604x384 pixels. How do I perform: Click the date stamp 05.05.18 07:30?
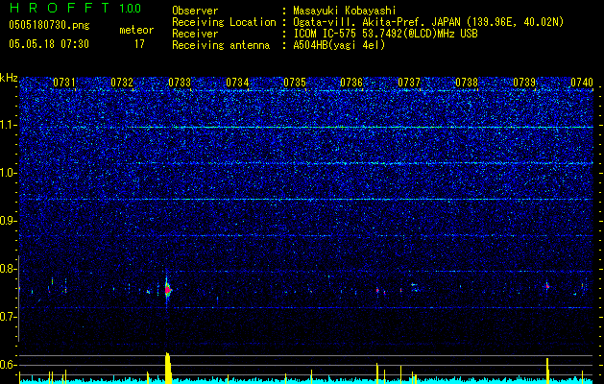[x=49, y=44]
